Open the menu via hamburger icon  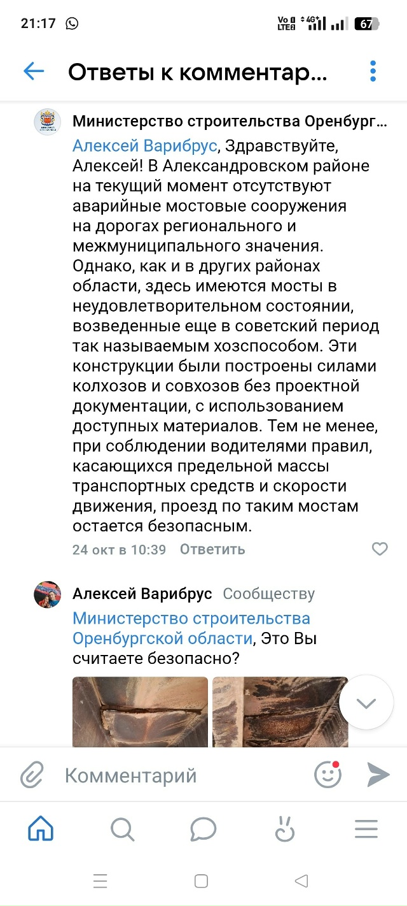366,830
